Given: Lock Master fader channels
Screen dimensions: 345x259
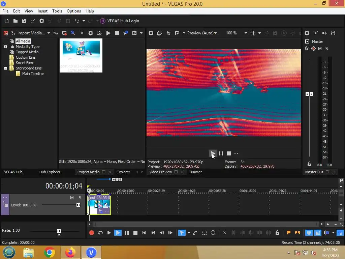Looking at the screenshot, I should click(309, 164).
